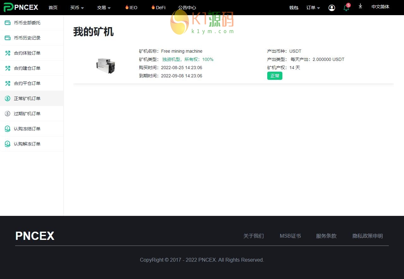This screenshot has width=404, height=279.
Task: Click the percent icon for 合约建仓订单
Action: [8, 68]
